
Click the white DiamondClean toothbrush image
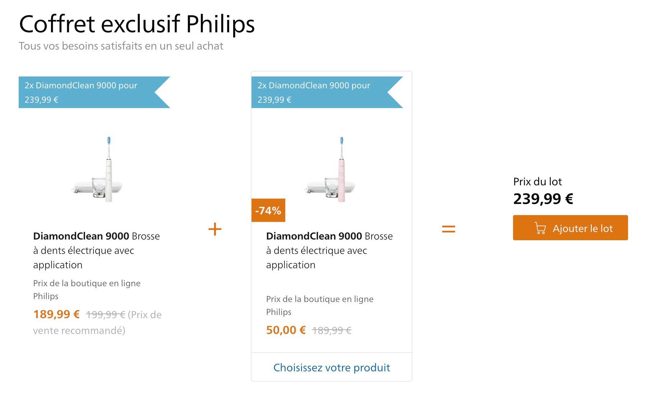pos(97,169)
